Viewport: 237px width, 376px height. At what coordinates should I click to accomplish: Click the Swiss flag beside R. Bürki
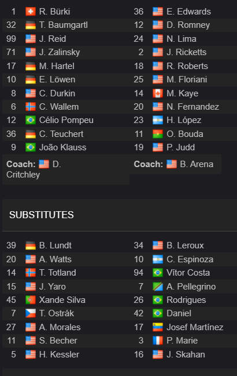(x=31, y=12)
